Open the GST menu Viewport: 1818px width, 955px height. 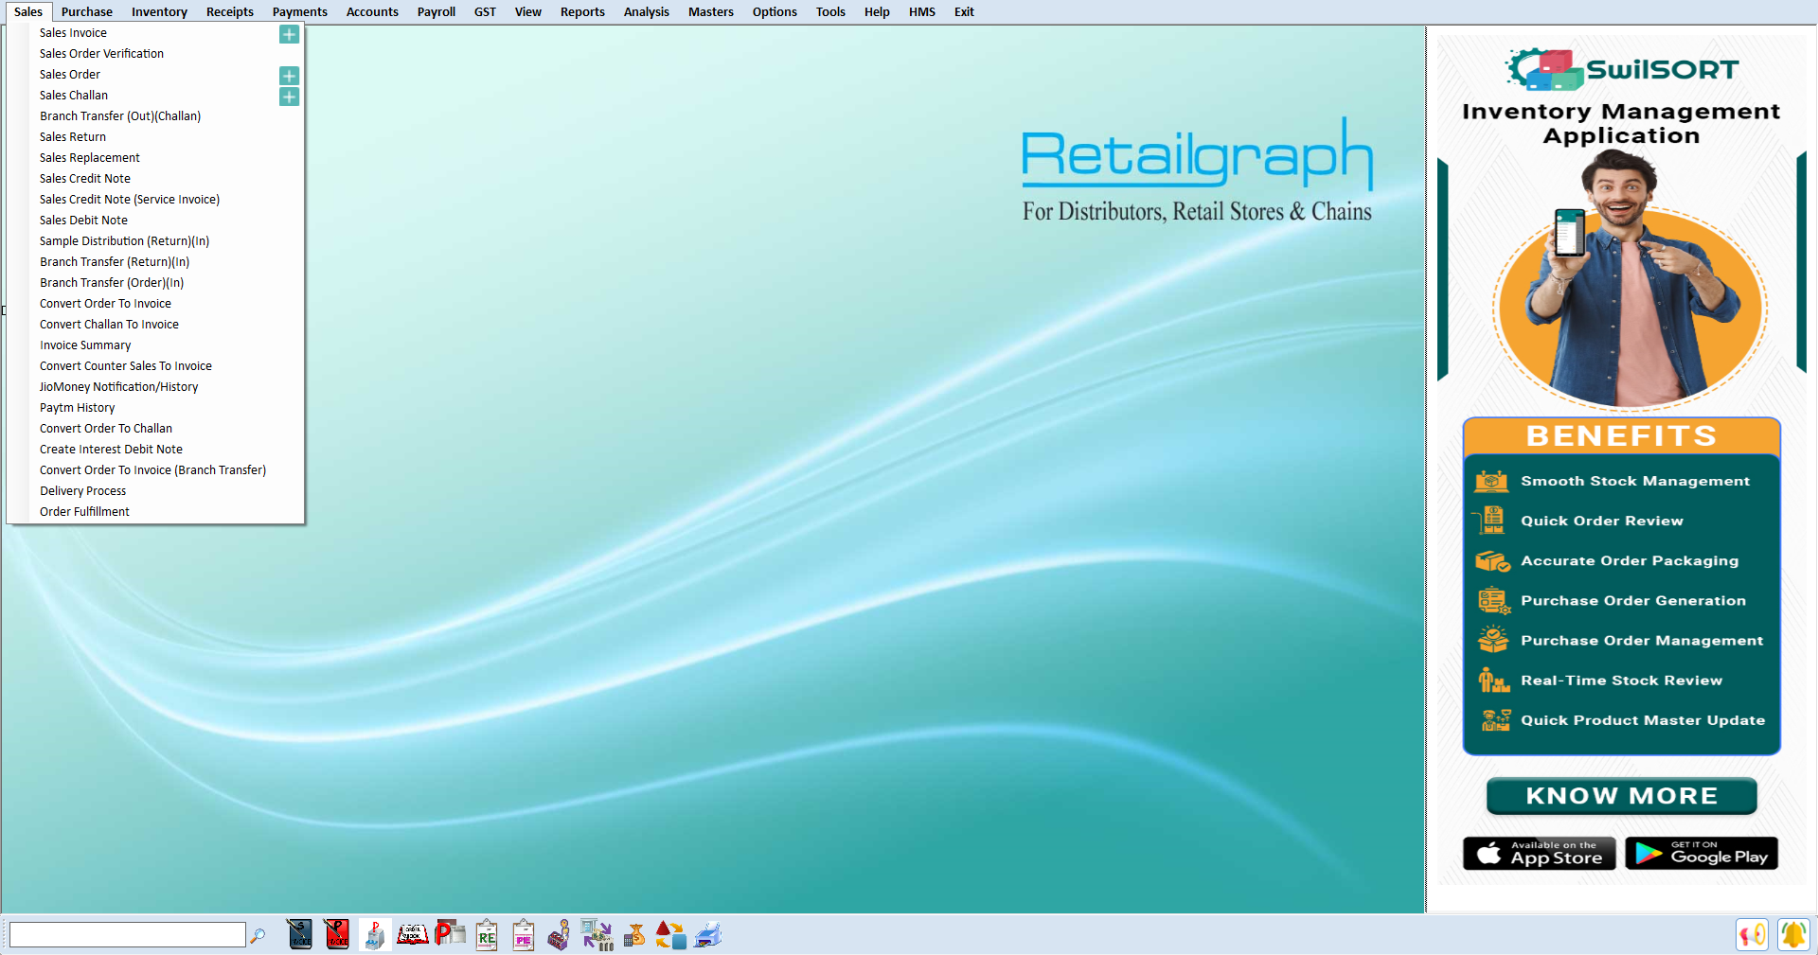(485, 11)
